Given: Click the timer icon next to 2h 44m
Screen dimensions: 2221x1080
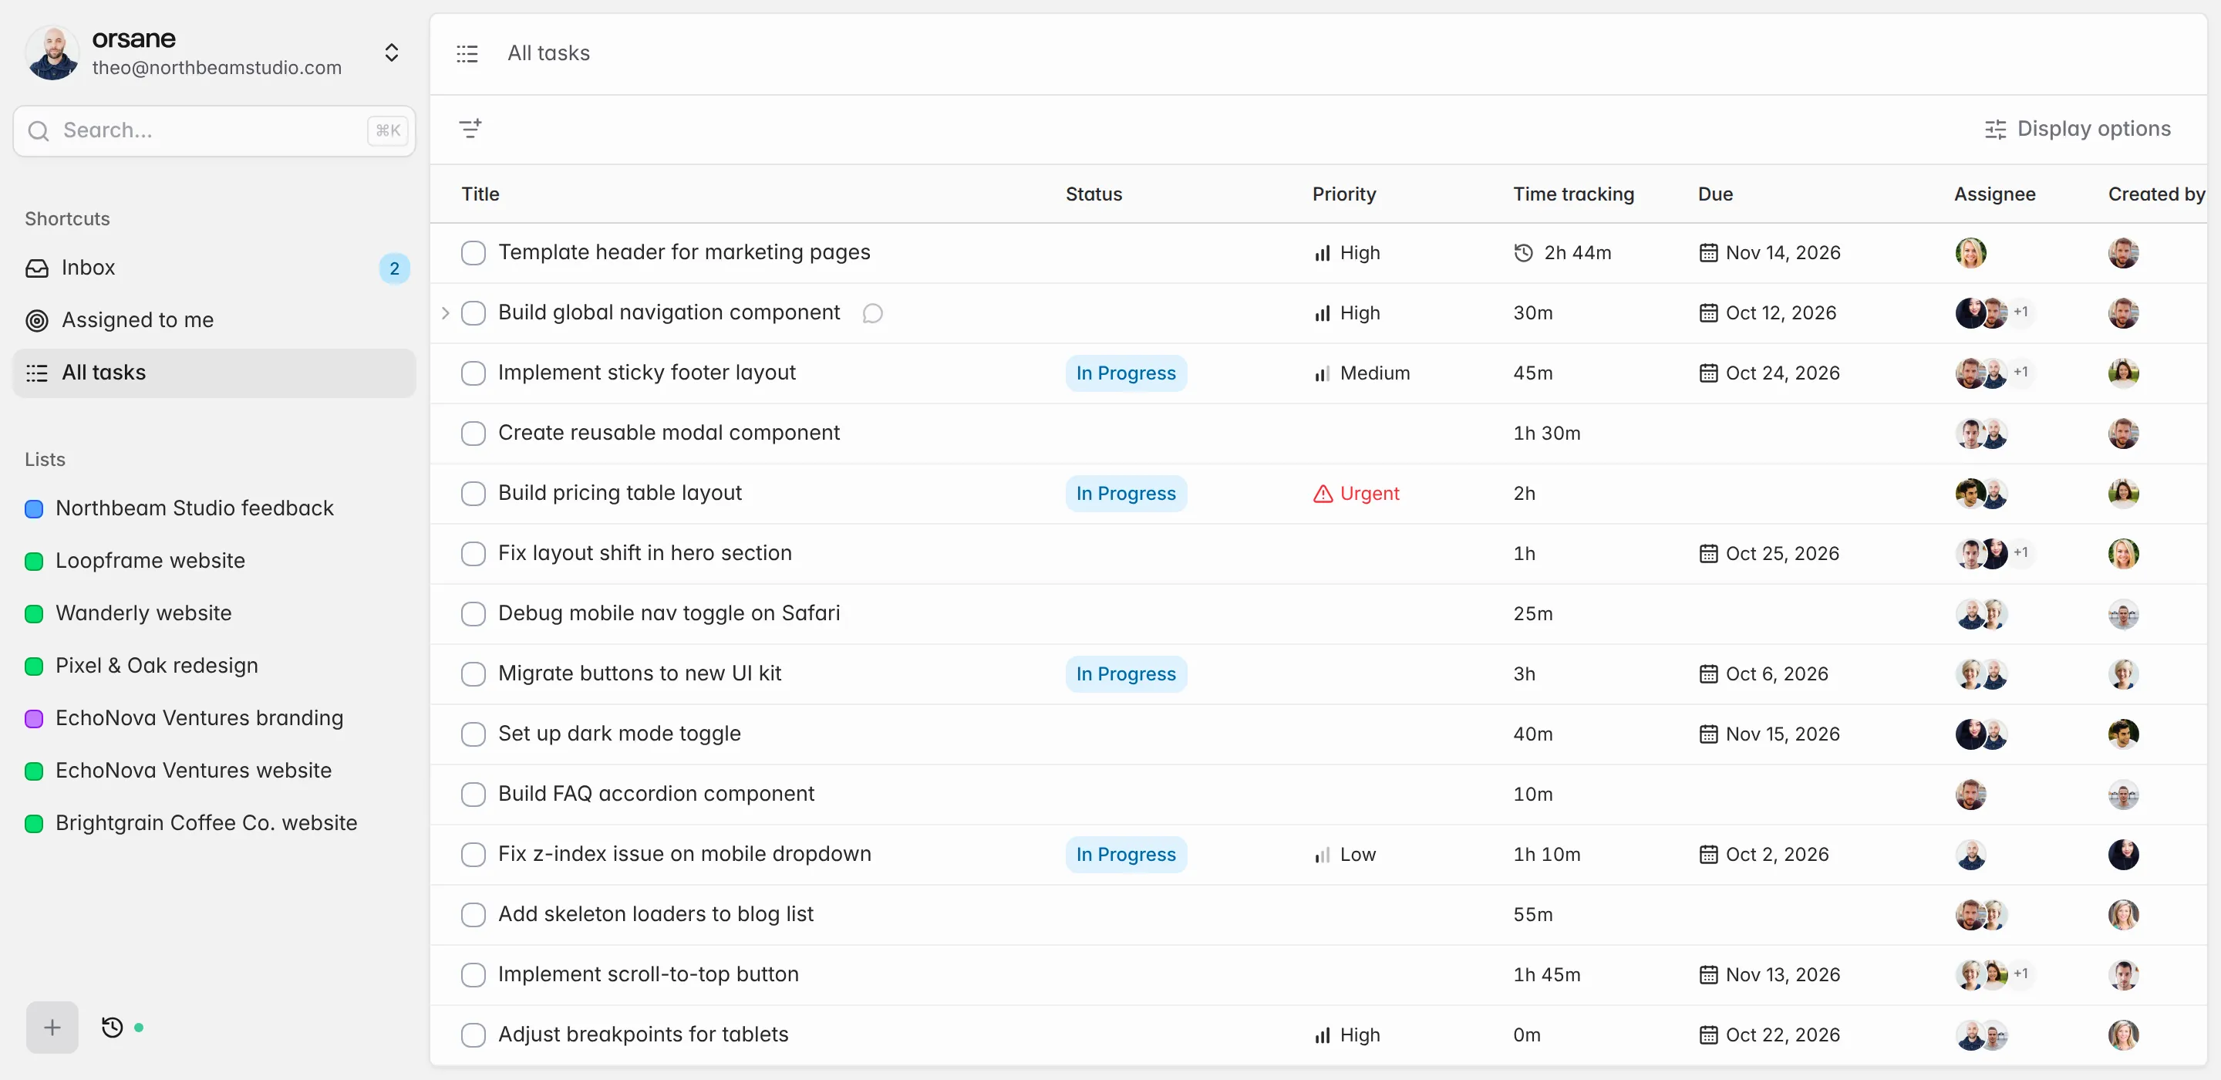Looking at the screenshot, I should point(1524,253).
